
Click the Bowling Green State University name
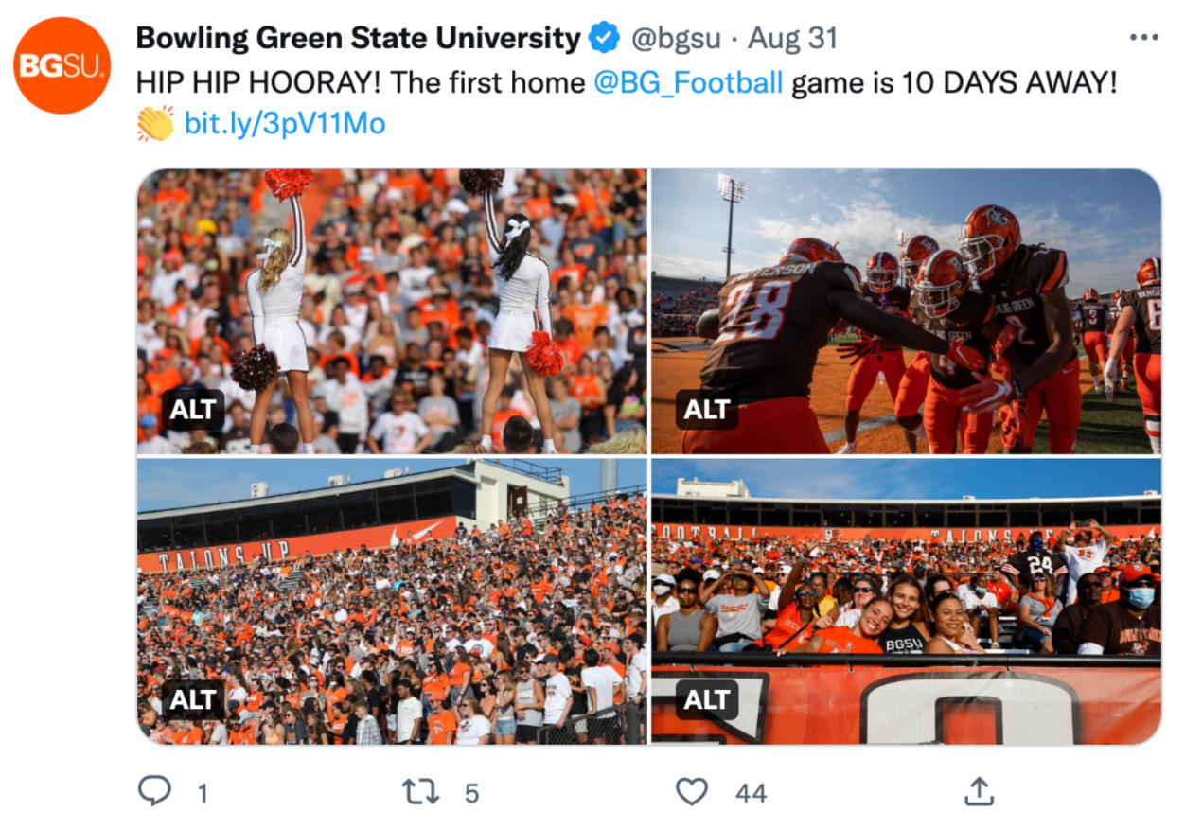(x=358, y=39)
